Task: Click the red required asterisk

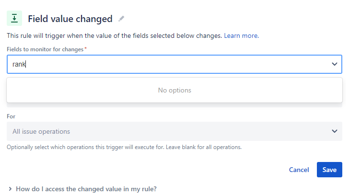Action: pyautogui.click(x=85, y=48)
